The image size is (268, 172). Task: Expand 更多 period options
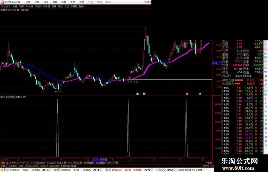coord(82,6)
